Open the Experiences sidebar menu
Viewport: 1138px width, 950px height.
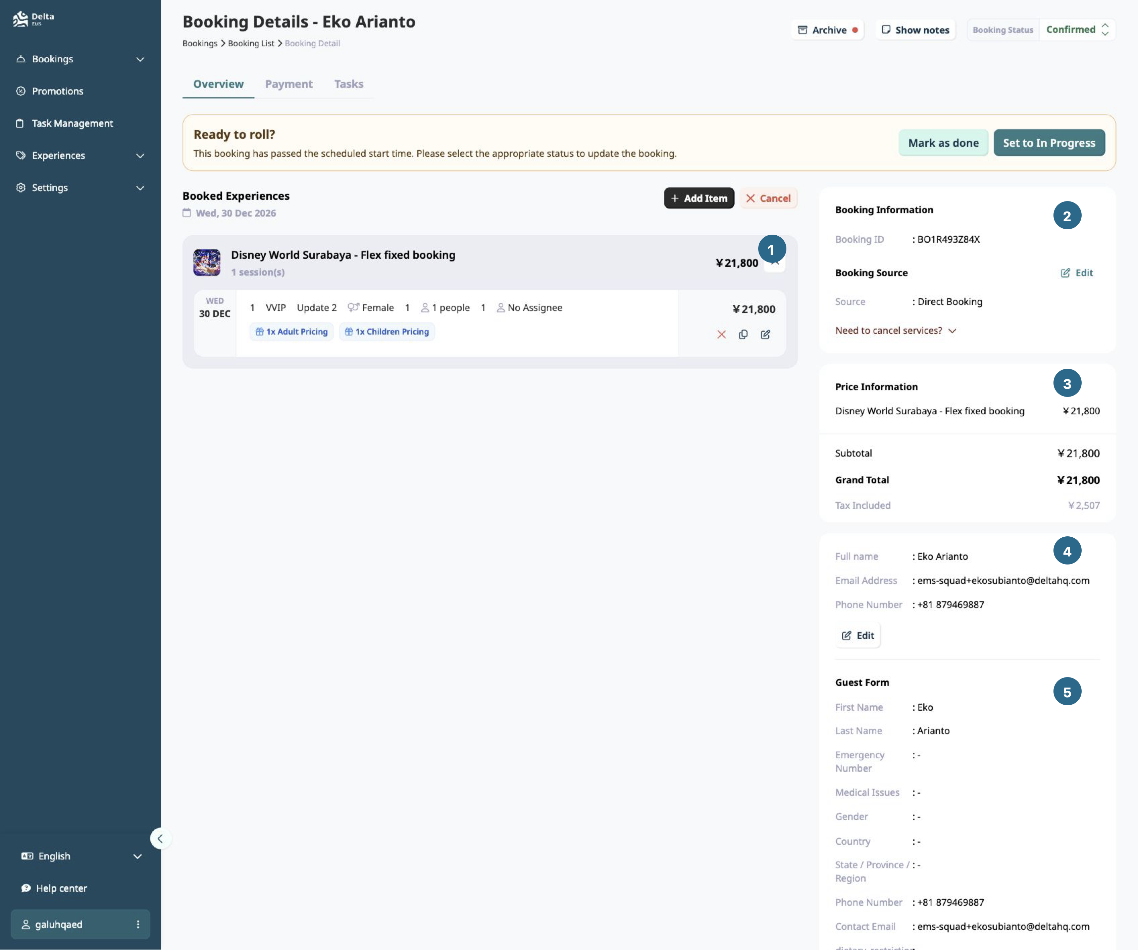coord(80,155)
